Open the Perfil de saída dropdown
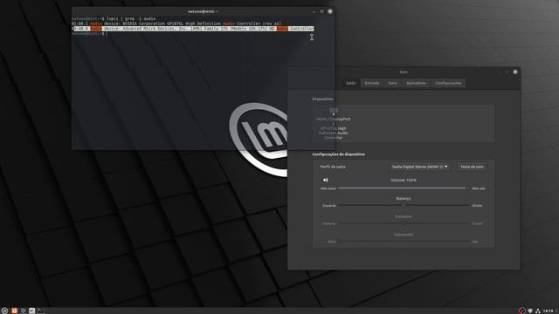 (x=419, y=167)
